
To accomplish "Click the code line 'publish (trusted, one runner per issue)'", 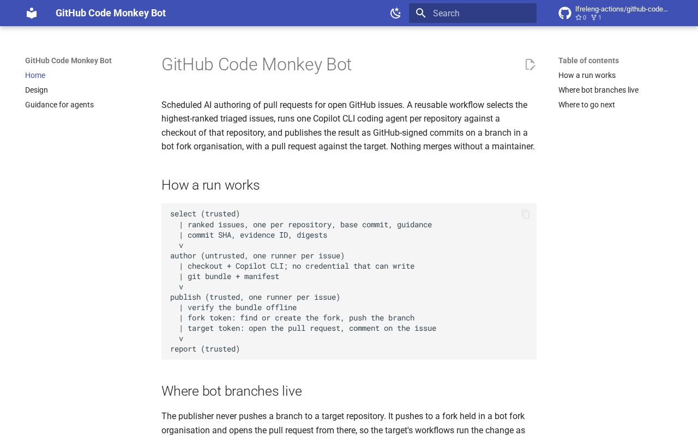I will pyautogui.click(x=255, y=297).
